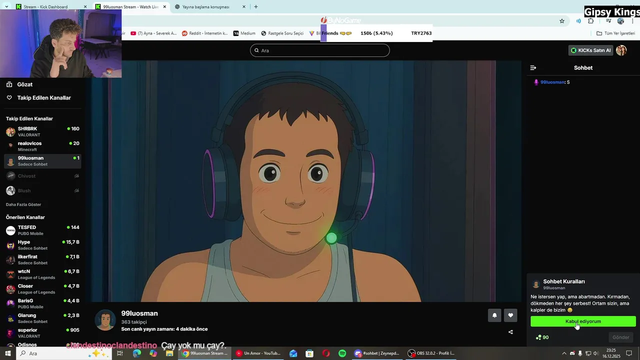Click the tab audio playing indicator icon
Viewport: 640px width, 360px height.
point(578,21)
